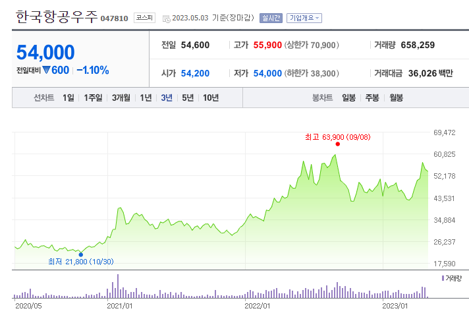The height and width of the screenshot is (319, 469).
Task: Click the 거래대금 value 36,026 백만
Action: coord(430,73)
